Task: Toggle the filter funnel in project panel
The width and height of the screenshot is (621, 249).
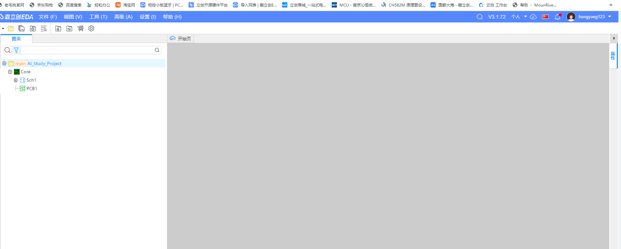Action: tap(16, 50)
